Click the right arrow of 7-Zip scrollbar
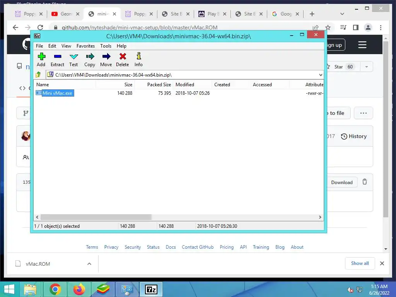 320,217
